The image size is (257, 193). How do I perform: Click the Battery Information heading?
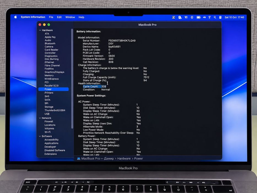point(89,31)
